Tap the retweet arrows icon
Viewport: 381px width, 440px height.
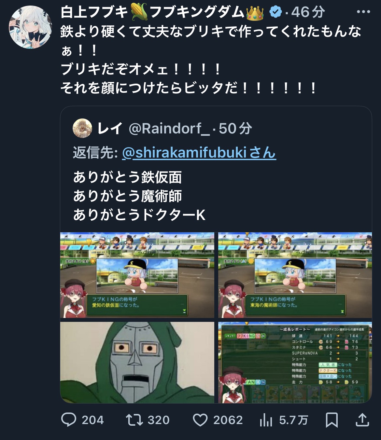tap(134, 420)
